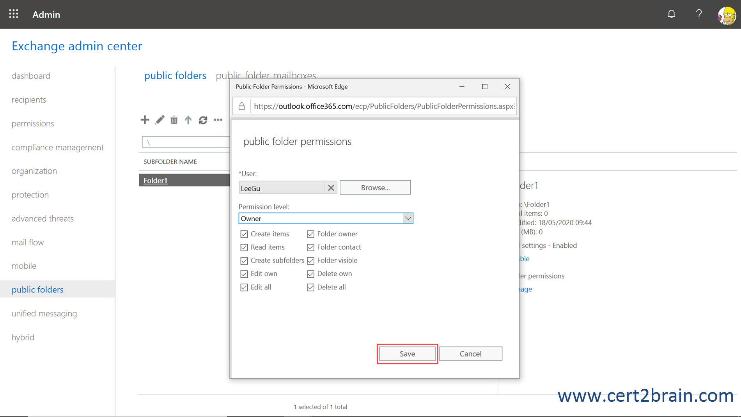Toggle the Folder contact checkbox
Viewport: 741px width, 417px height.
310,247
